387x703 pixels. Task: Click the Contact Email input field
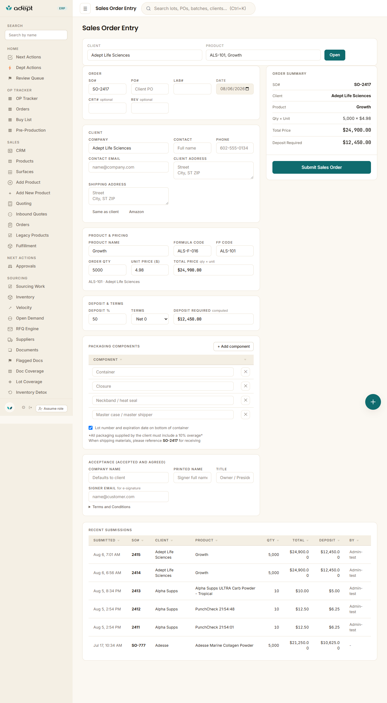click(128, 167)
